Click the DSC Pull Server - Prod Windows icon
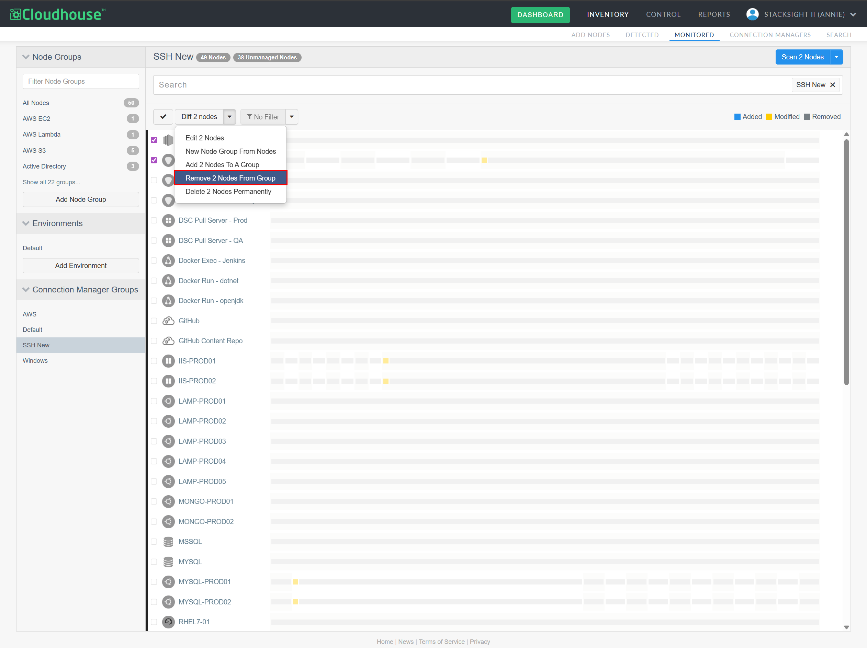Viewport: 867px width, 648px height. (168, 220)
